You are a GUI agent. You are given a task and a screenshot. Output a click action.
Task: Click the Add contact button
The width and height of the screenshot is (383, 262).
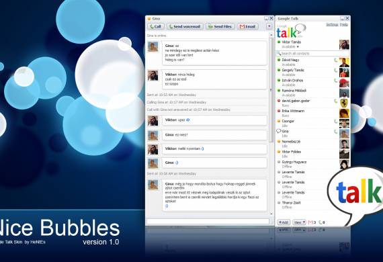coord(284,222)
